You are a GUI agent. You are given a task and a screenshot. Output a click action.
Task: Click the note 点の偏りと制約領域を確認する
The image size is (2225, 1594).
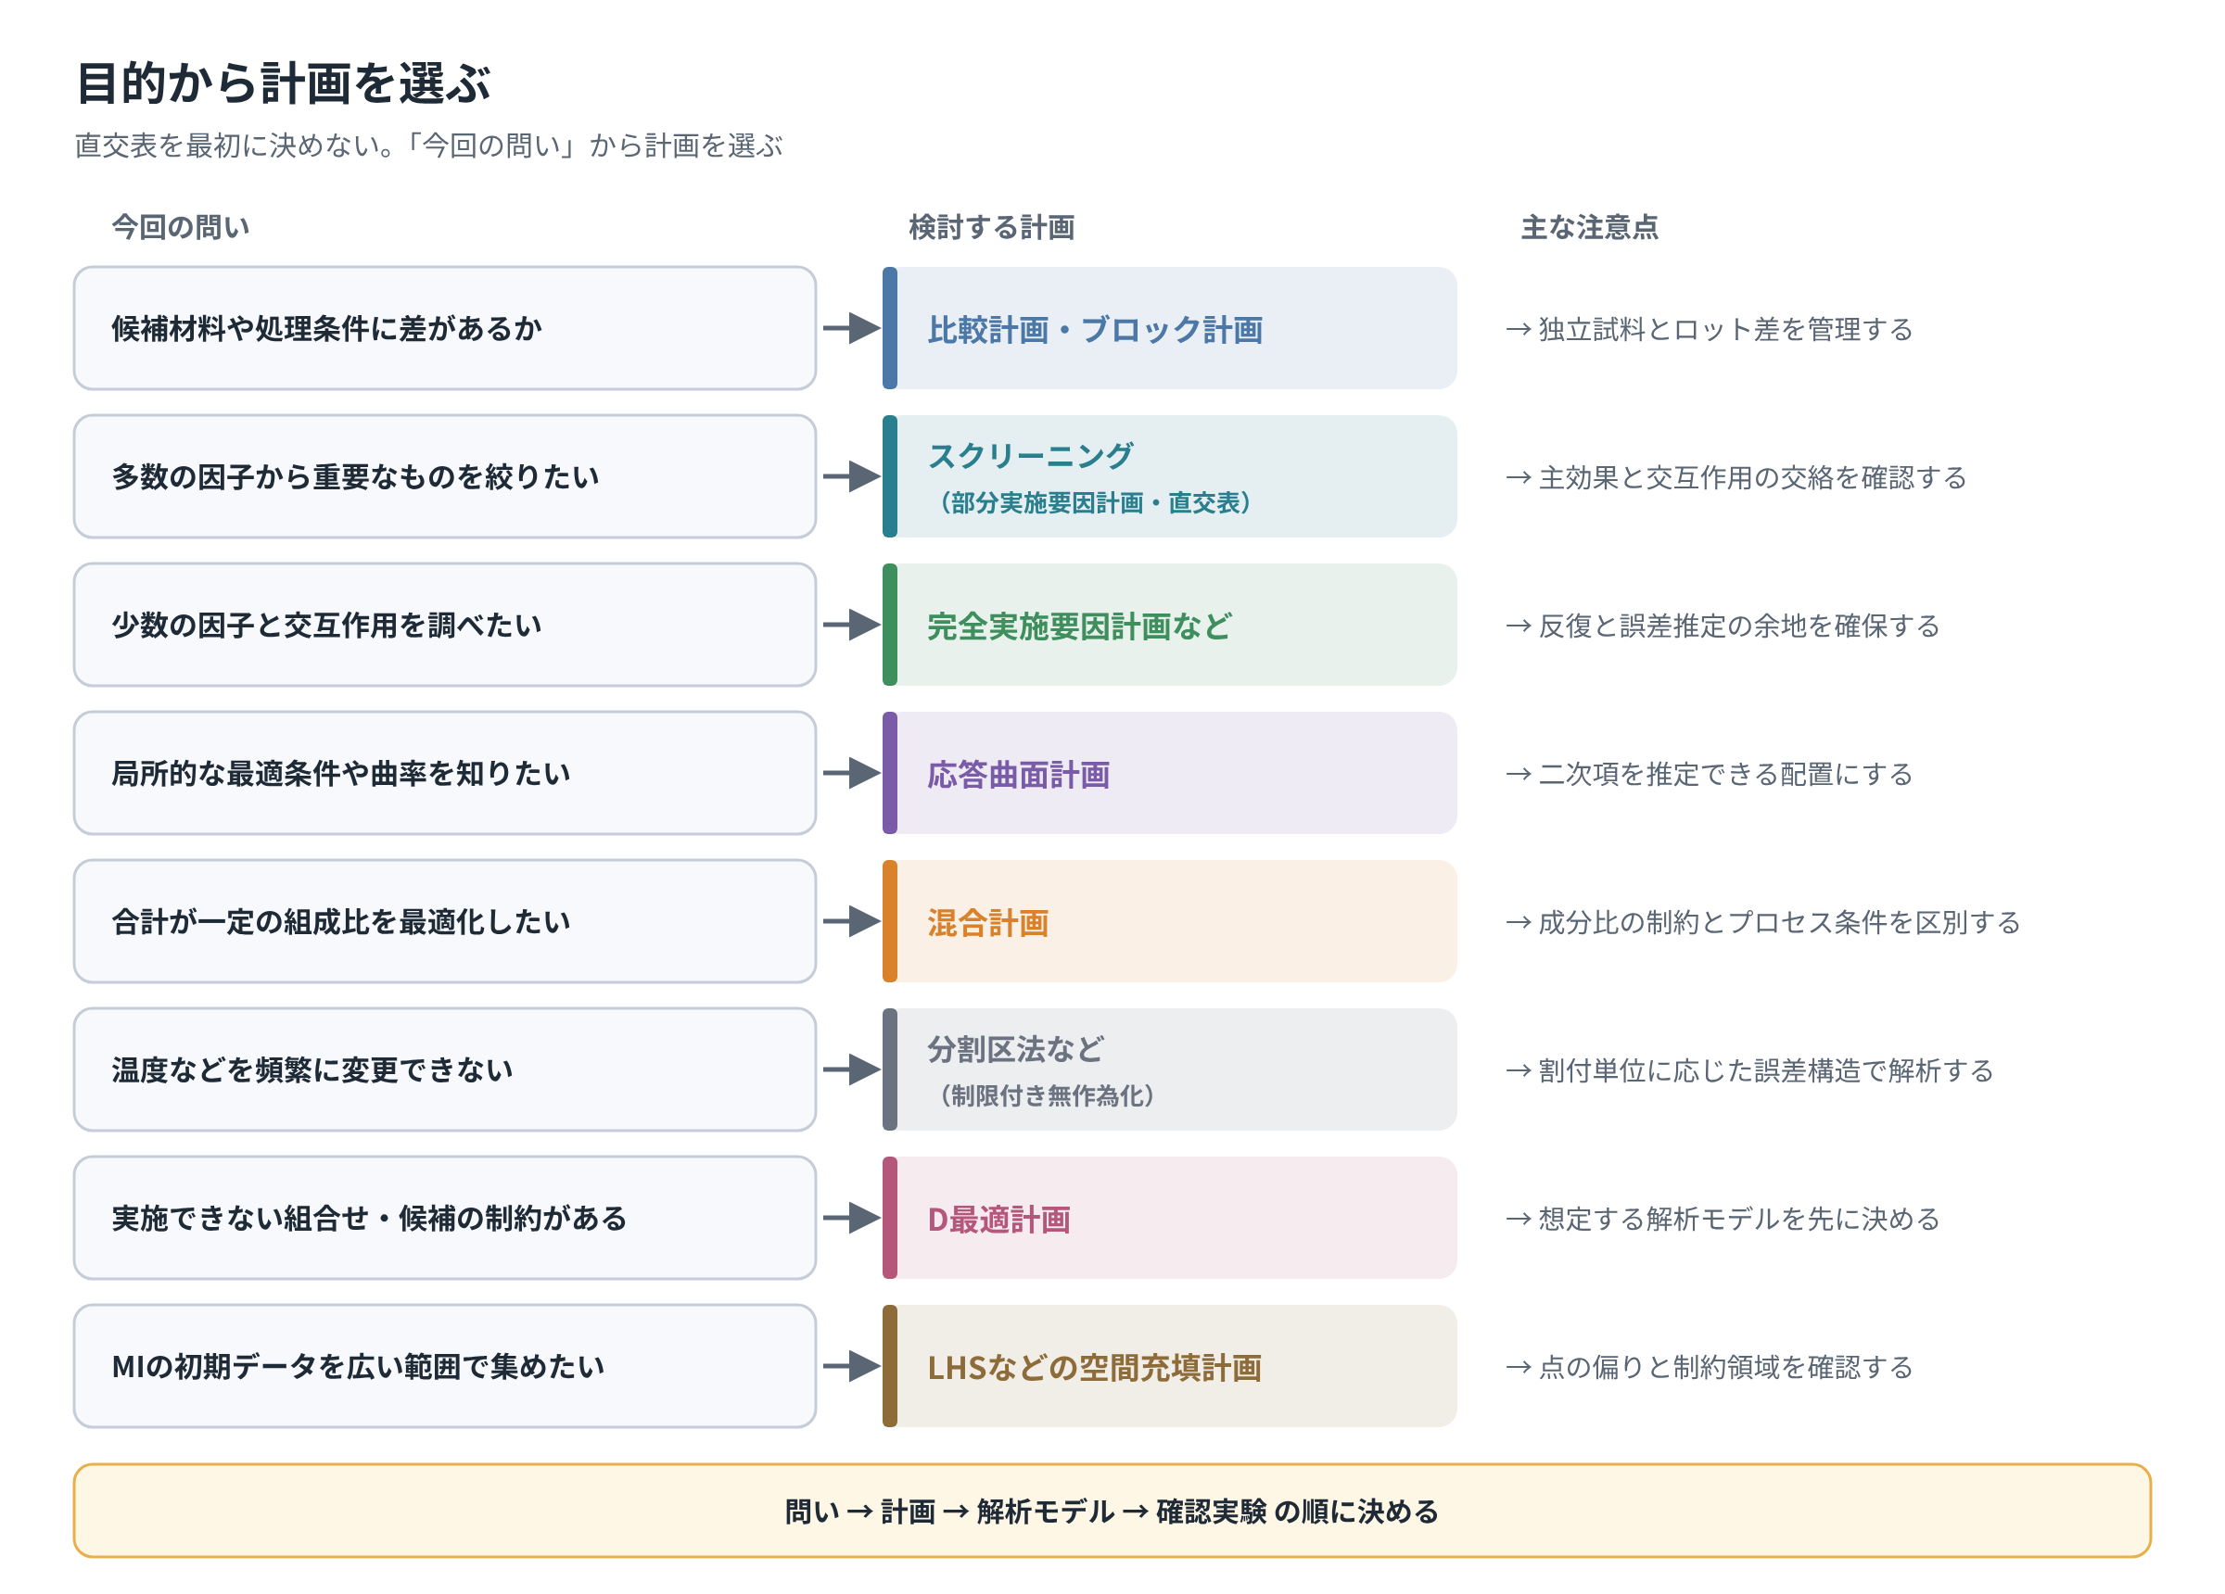coord(1709,1366)
